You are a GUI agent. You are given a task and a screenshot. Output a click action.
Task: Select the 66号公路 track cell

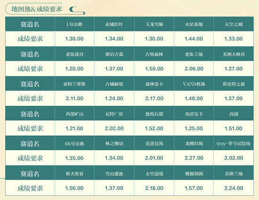tap(74, 144)
